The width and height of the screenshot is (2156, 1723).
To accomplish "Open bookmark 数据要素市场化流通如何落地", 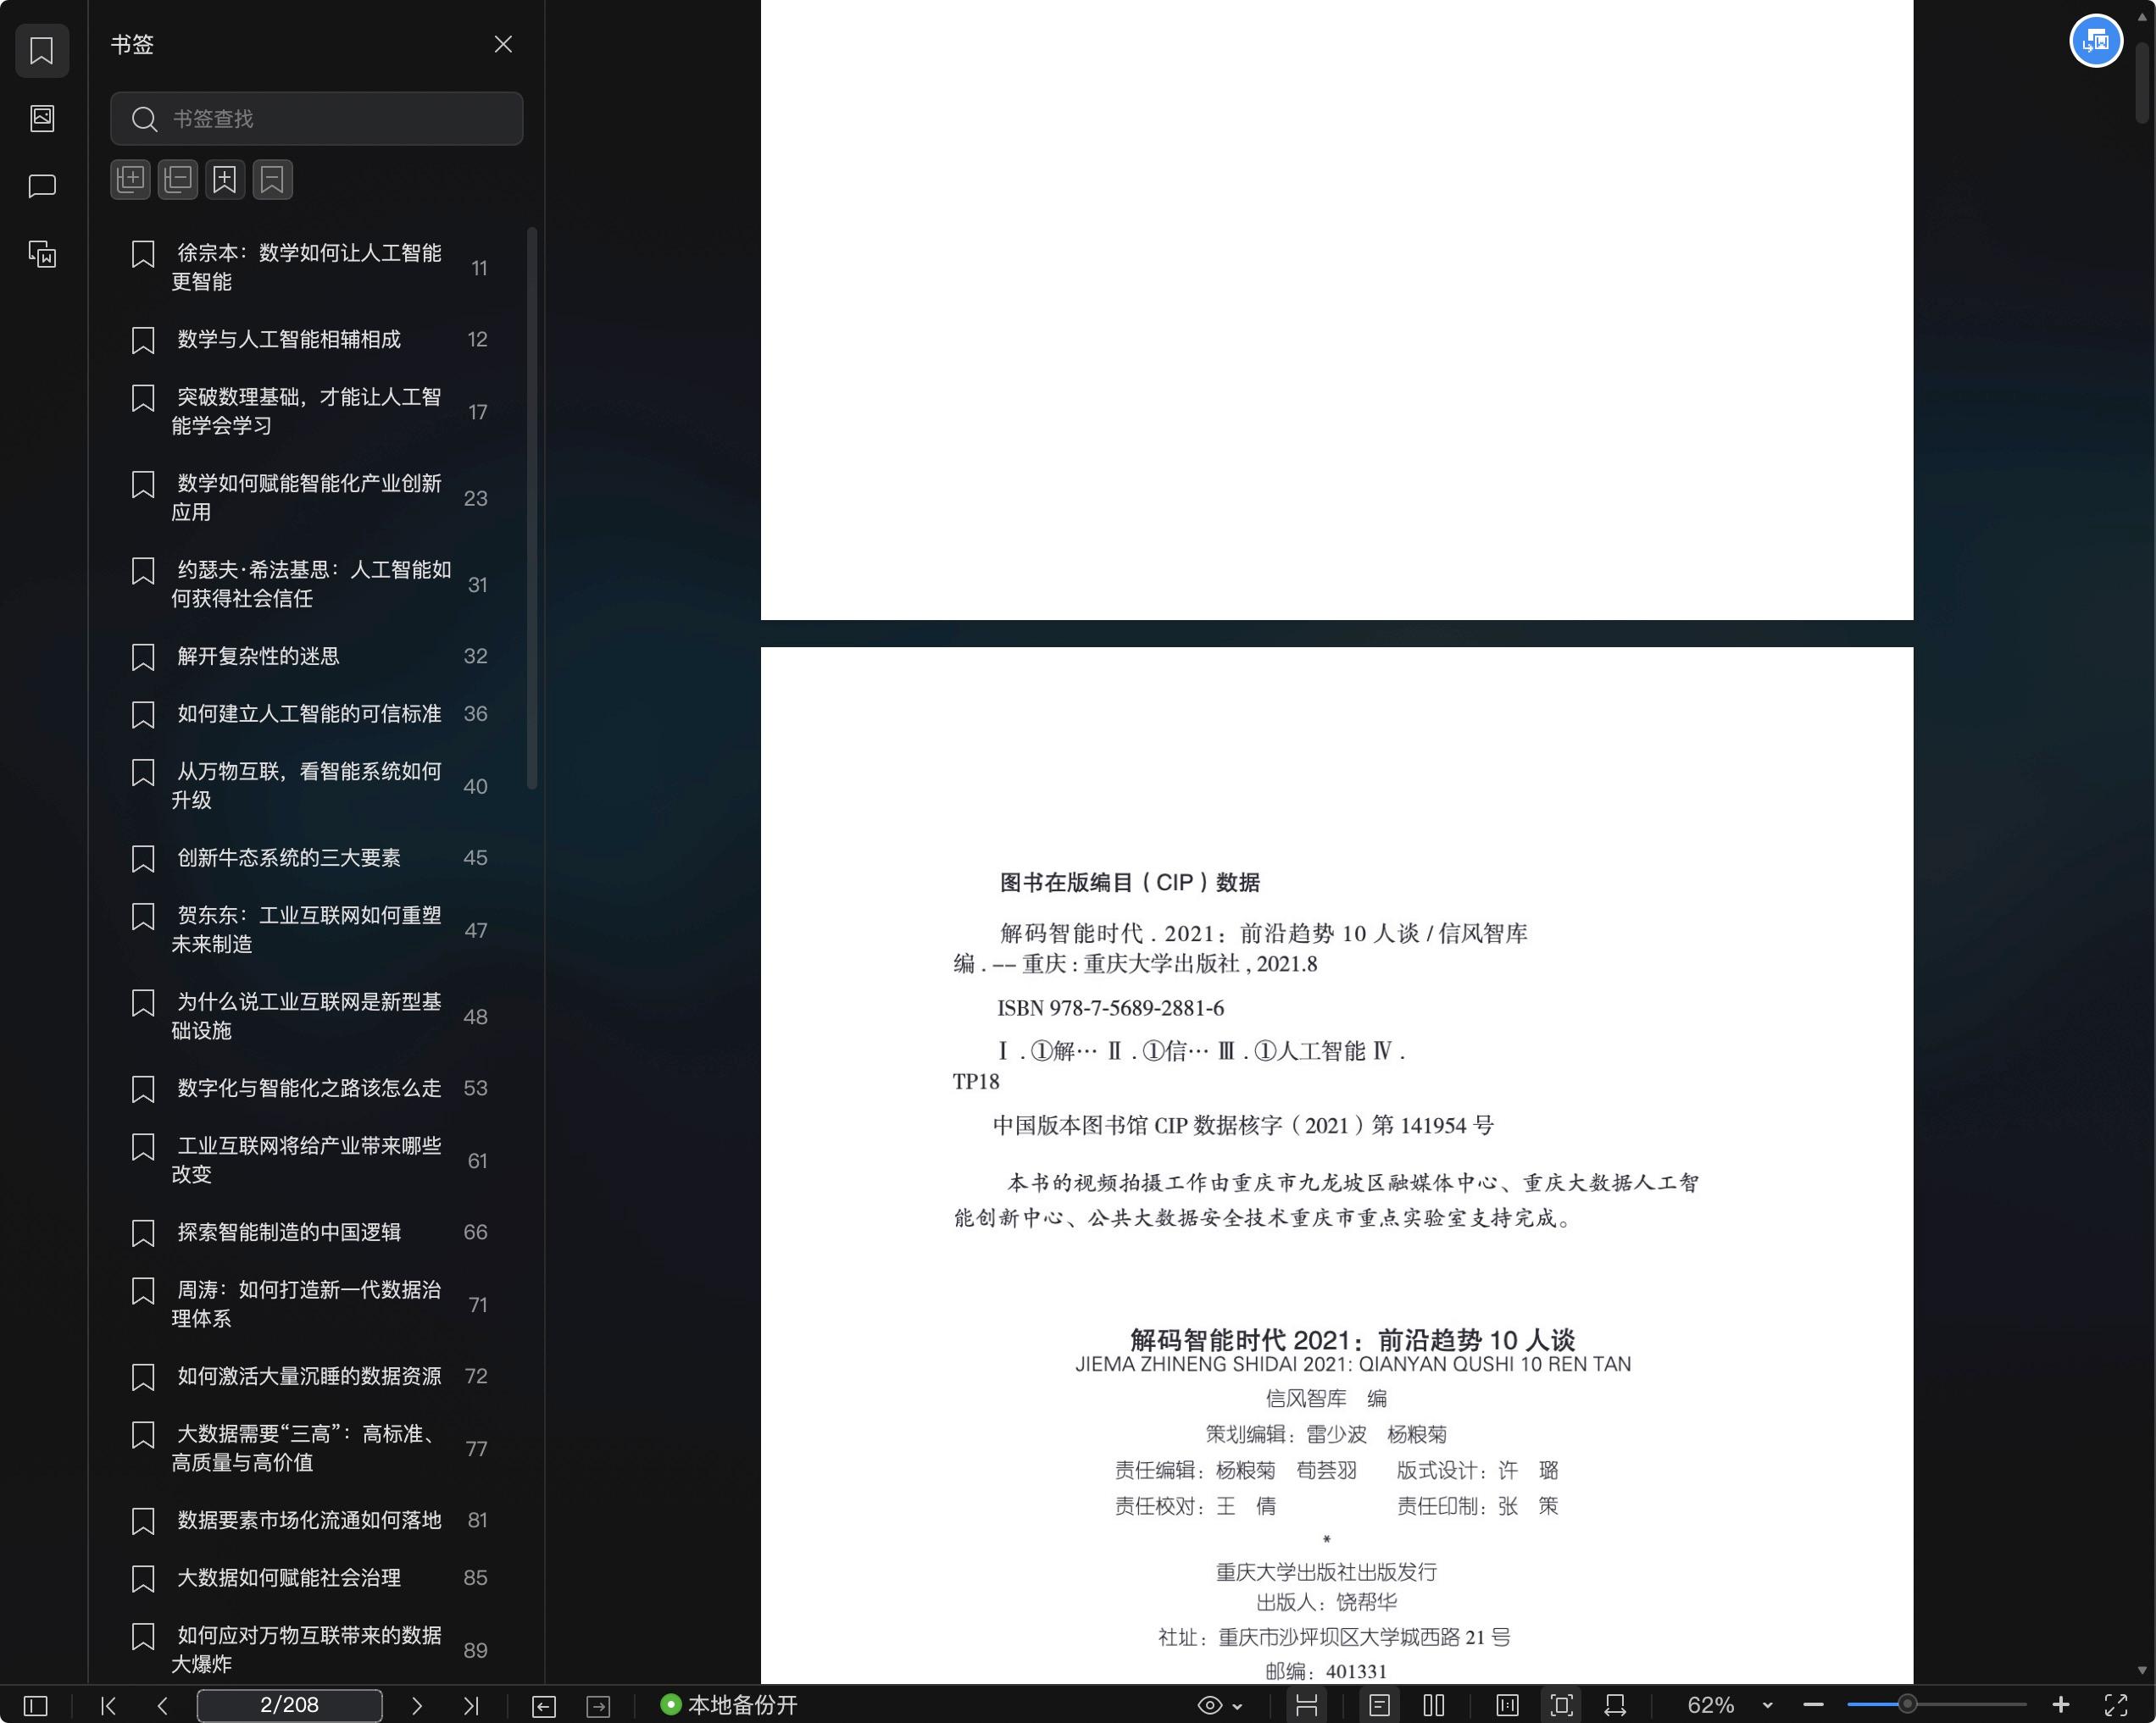I will click(310, 1519).
